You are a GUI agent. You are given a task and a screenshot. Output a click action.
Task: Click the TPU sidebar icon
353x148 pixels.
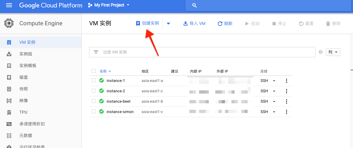click(9, 112)
